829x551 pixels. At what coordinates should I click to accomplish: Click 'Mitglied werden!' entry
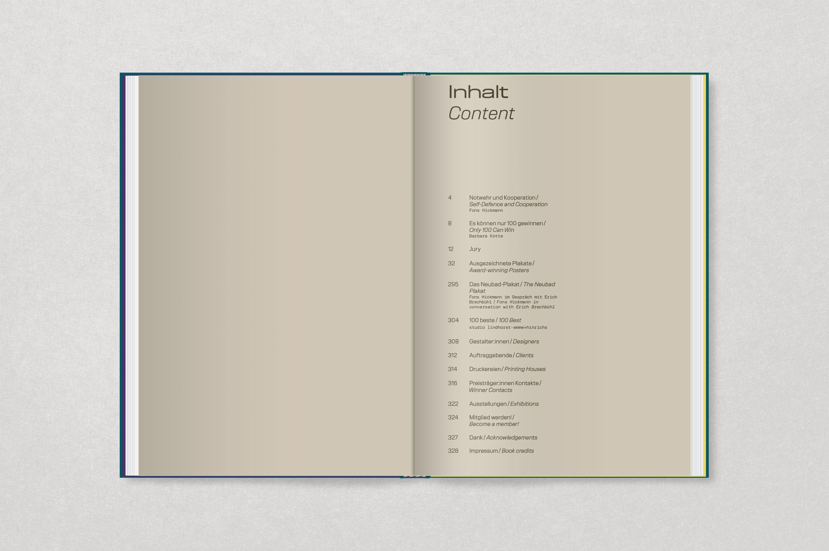click(x=491, y=417)
